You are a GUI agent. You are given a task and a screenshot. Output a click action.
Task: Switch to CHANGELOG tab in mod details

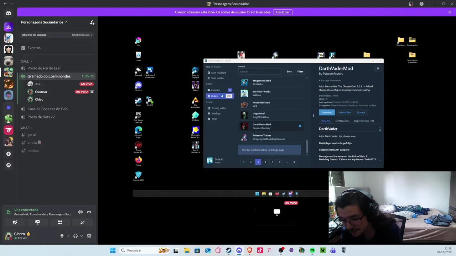coord(342,121)
